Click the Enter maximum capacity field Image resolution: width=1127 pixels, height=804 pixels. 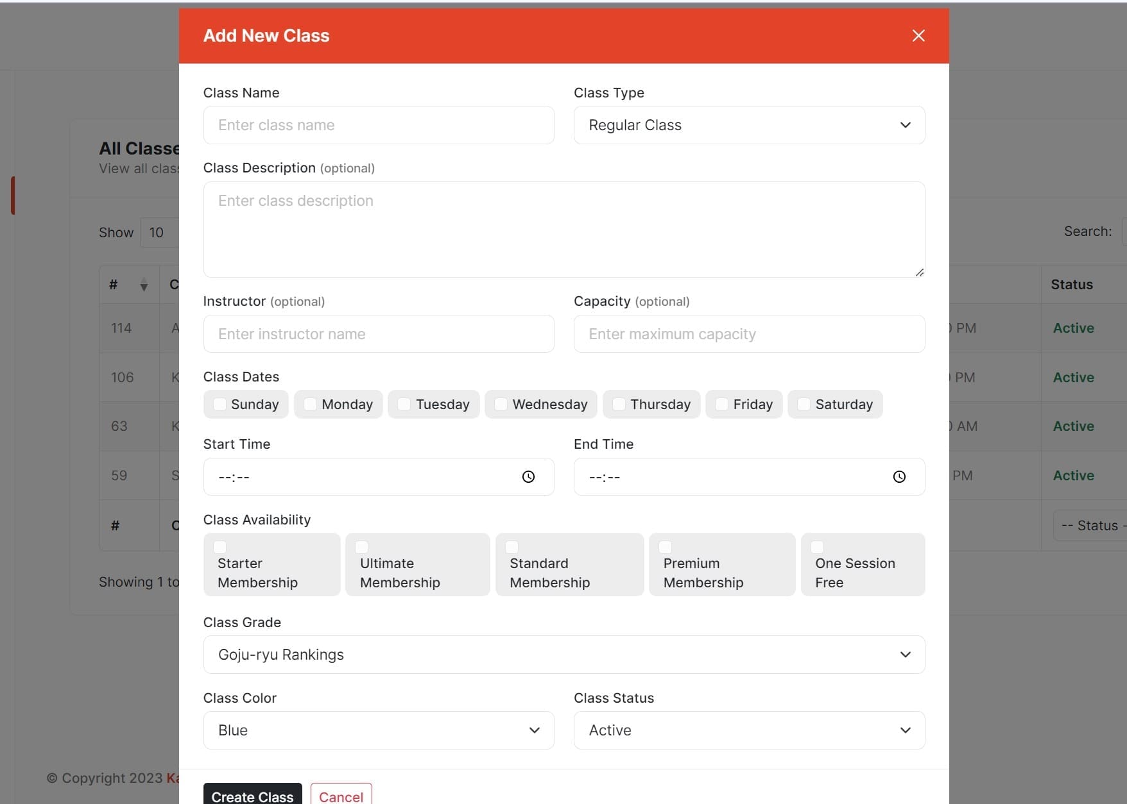click(749, 334)
